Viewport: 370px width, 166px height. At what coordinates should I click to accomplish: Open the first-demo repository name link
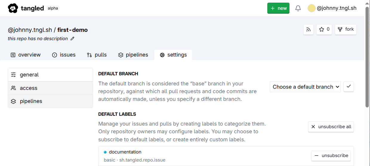click(x=73, y=30)
